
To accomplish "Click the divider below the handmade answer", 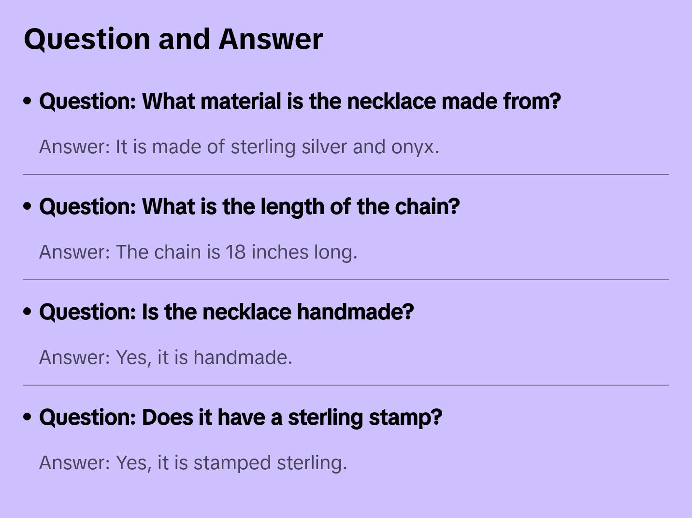I will 346,385.
